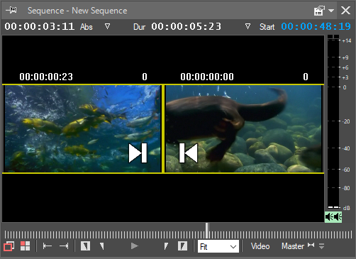This screenshot has width=356, height=259.
Task: Toggle the audio speaker mute button
Action: pos(333,216)
